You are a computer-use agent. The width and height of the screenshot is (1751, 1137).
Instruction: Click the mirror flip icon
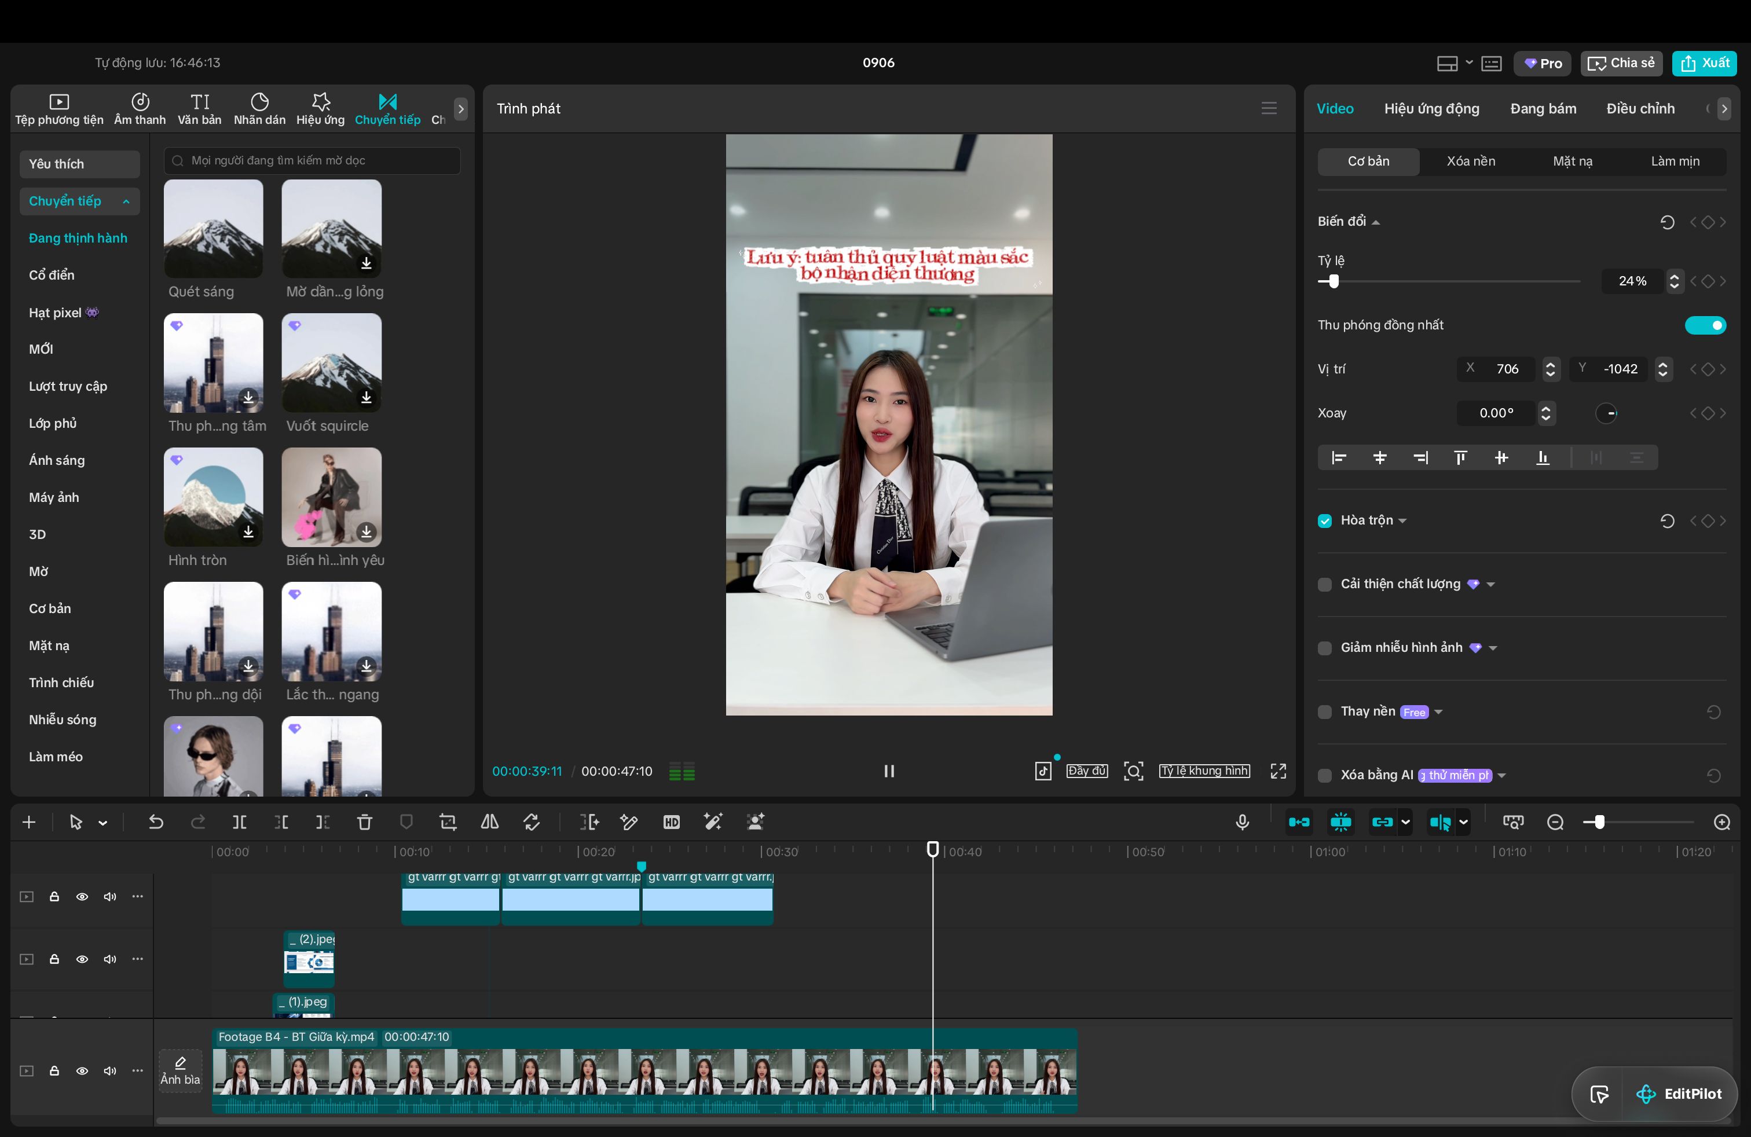490,822
